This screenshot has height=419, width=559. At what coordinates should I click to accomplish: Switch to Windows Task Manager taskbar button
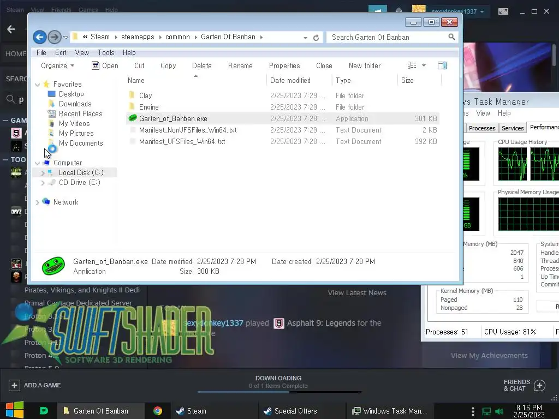click(x=389, y=411)
